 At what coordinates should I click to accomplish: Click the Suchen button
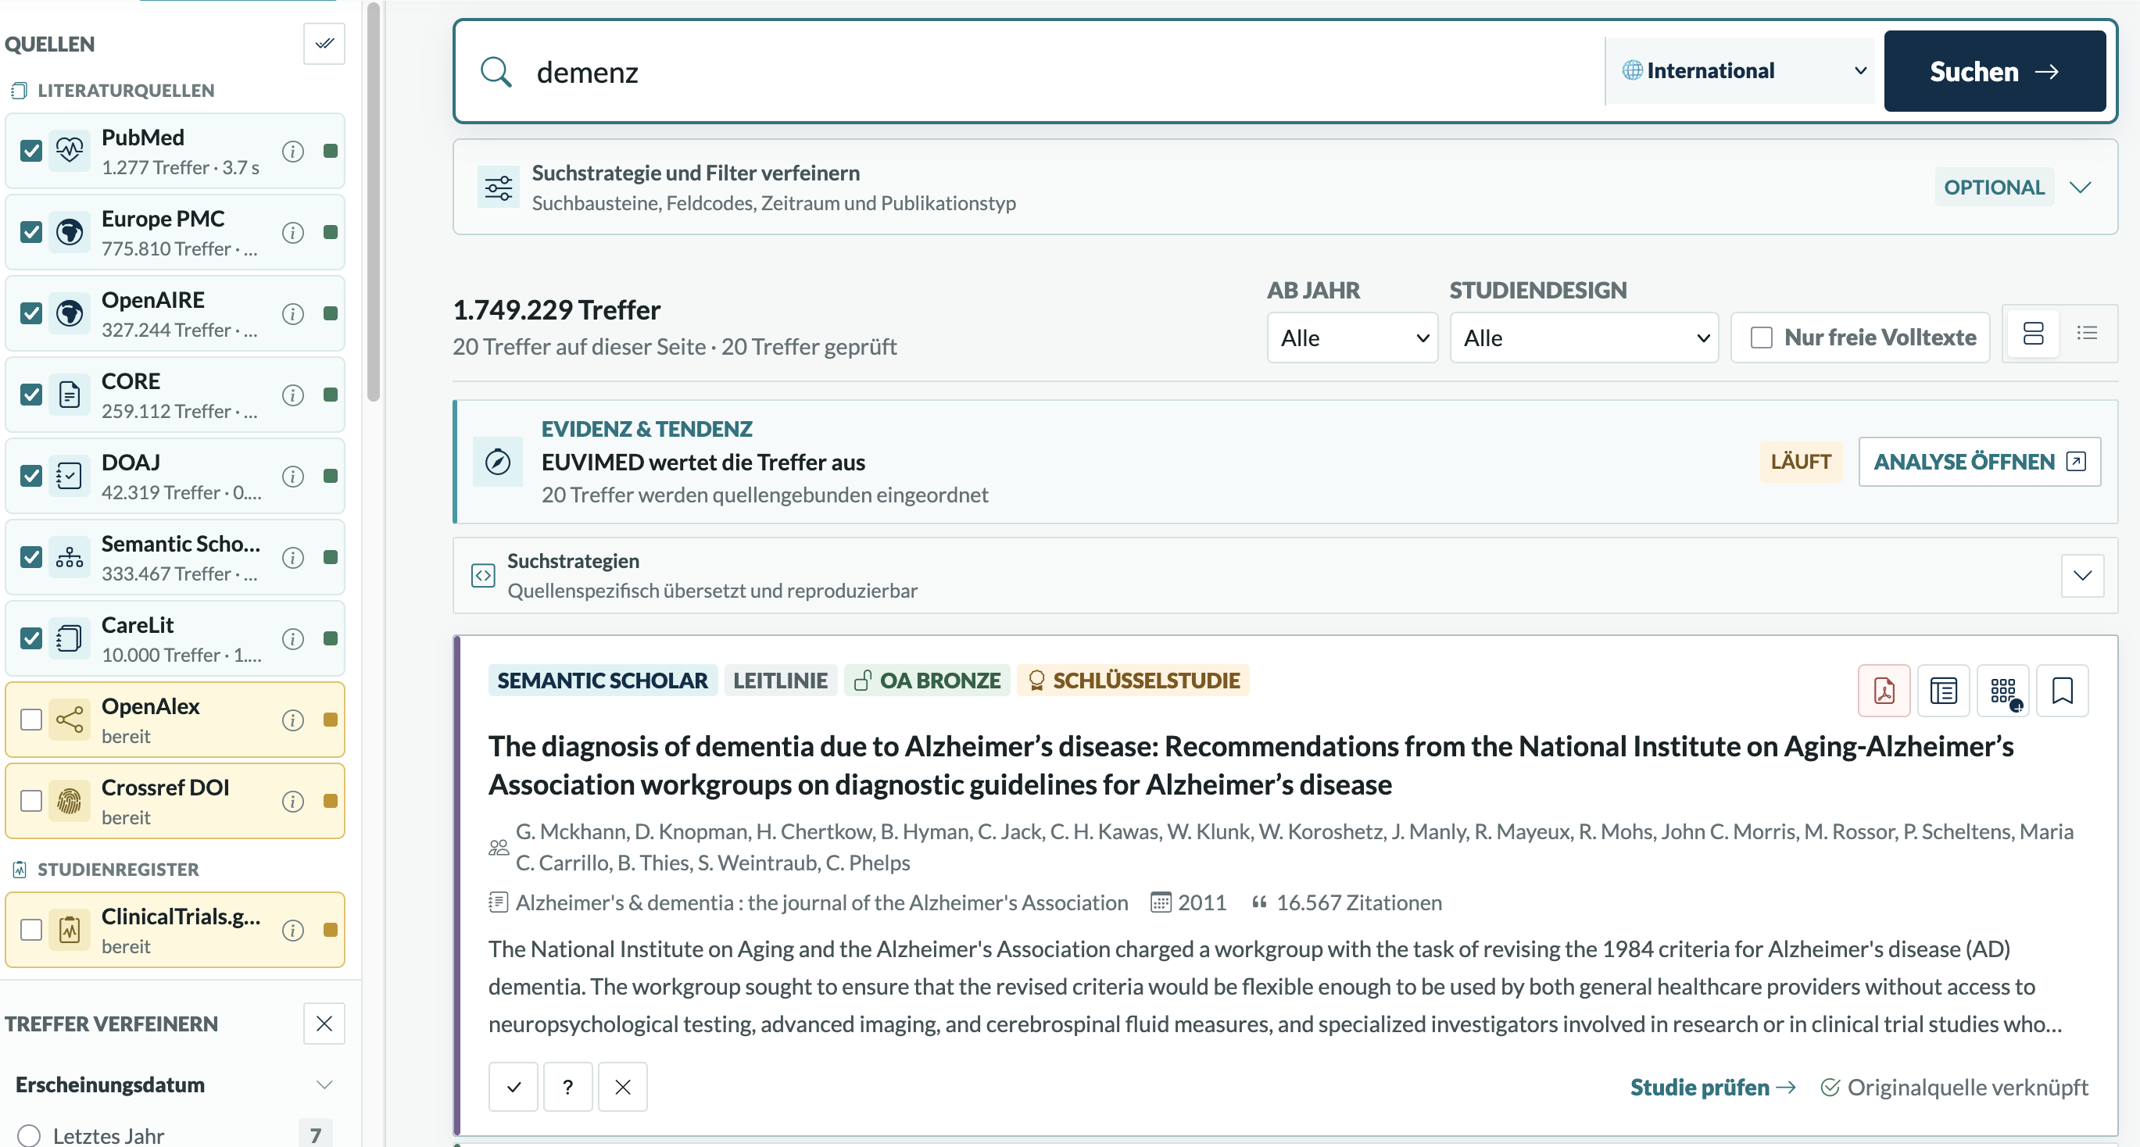1995,71
